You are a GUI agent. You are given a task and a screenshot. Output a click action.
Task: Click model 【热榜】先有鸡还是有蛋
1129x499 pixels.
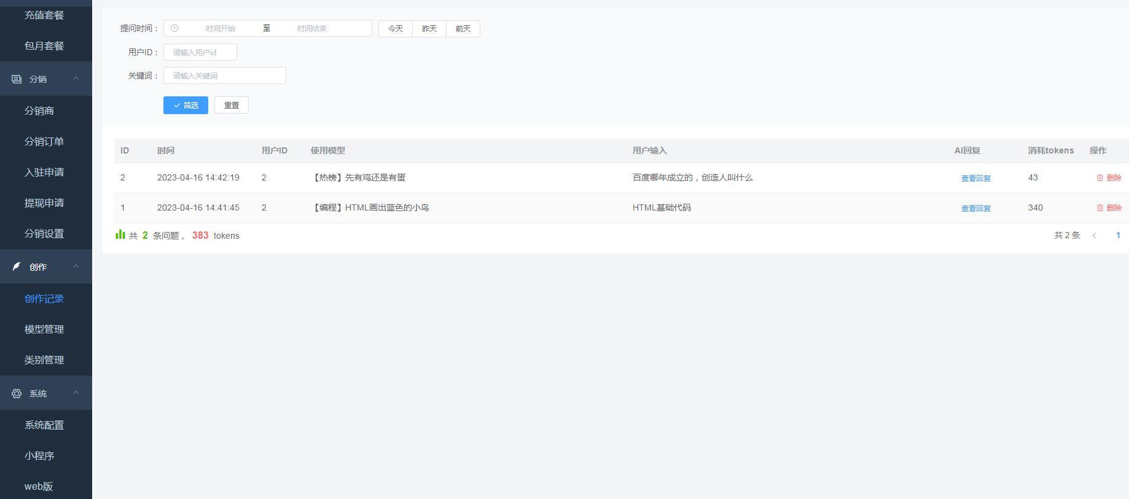click(358, 177)
